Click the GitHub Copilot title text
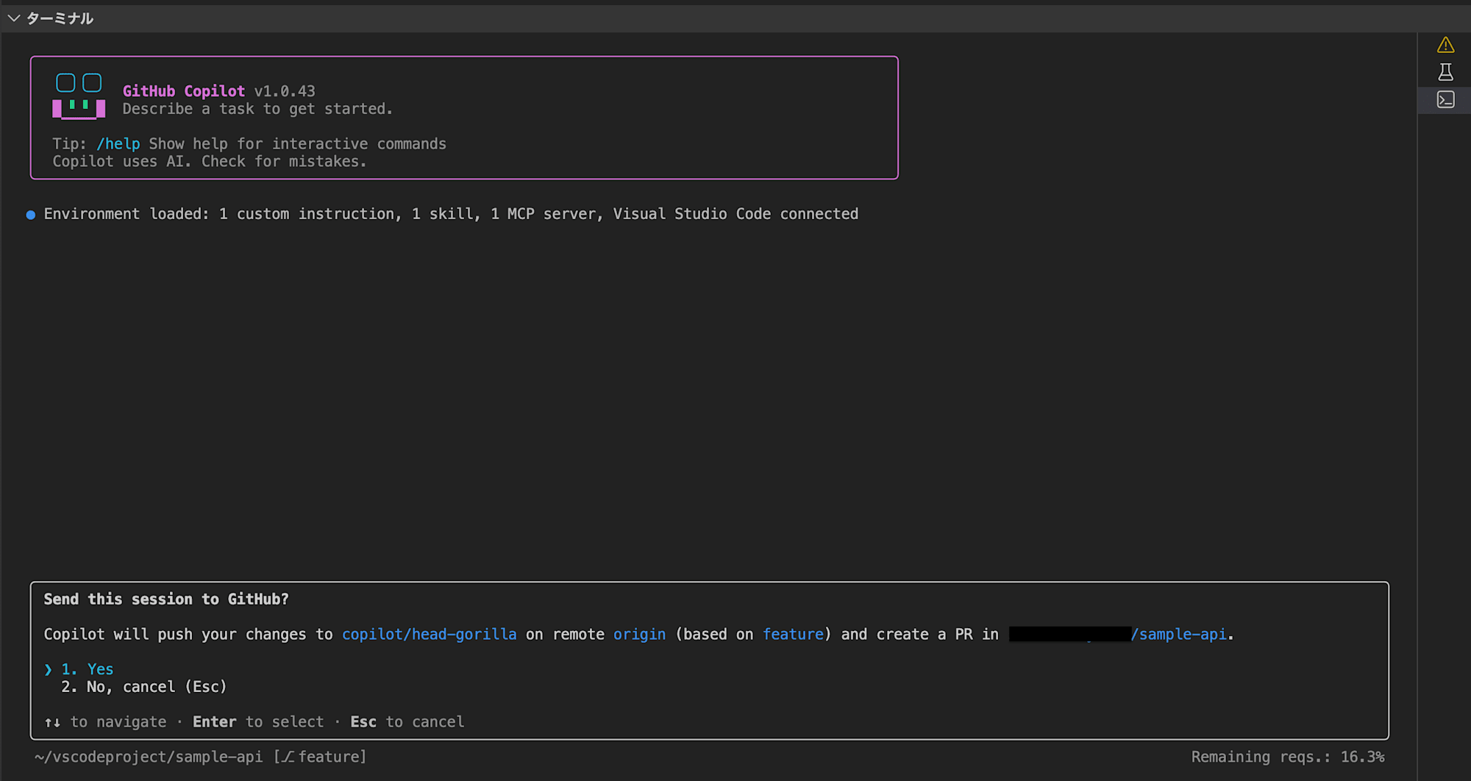Viewport: 1471px width, 781px height. point(184,91)
